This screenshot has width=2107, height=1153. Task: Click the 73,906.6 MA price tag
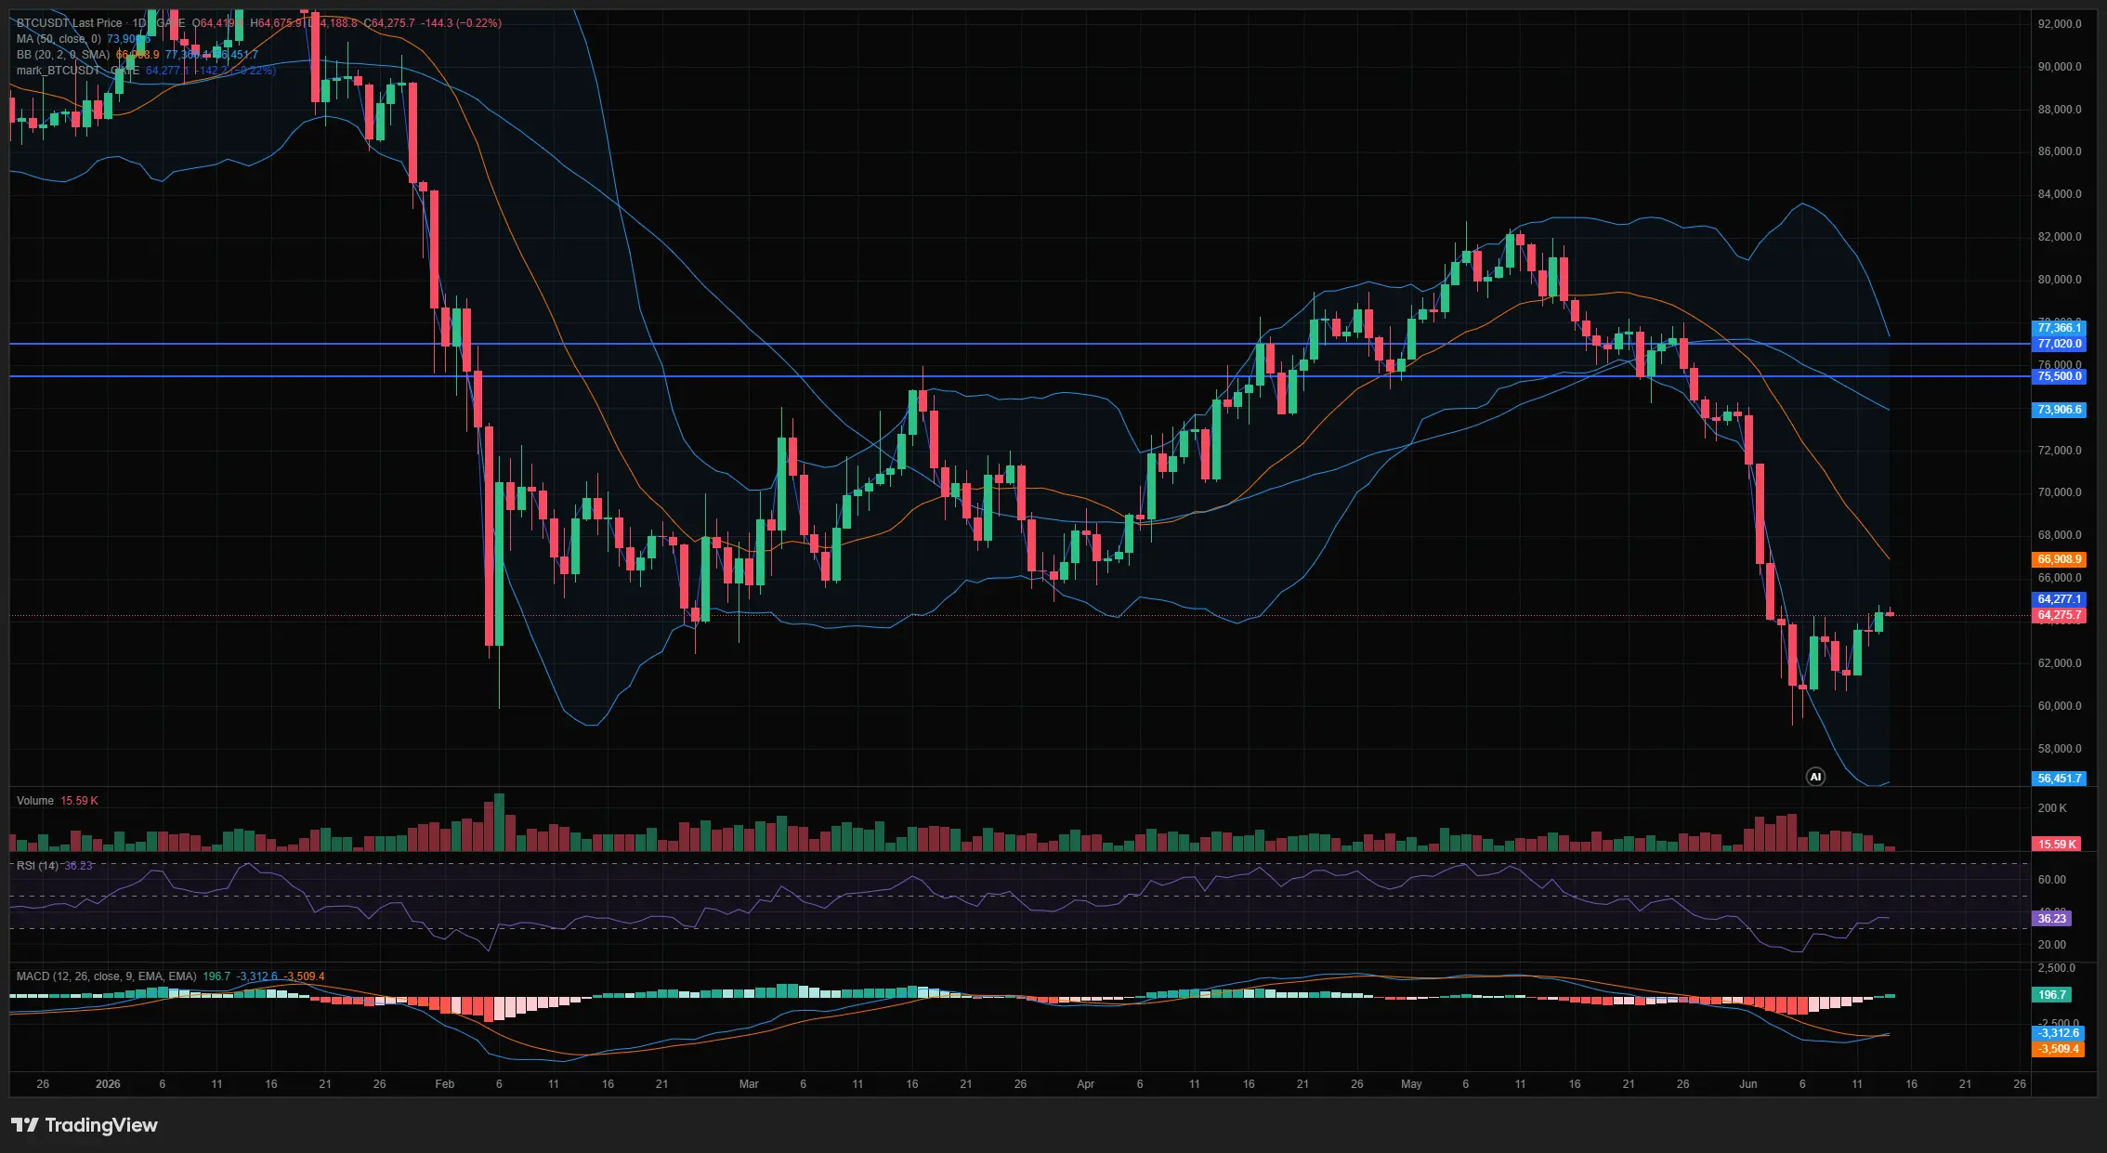tap(2059, 410)
